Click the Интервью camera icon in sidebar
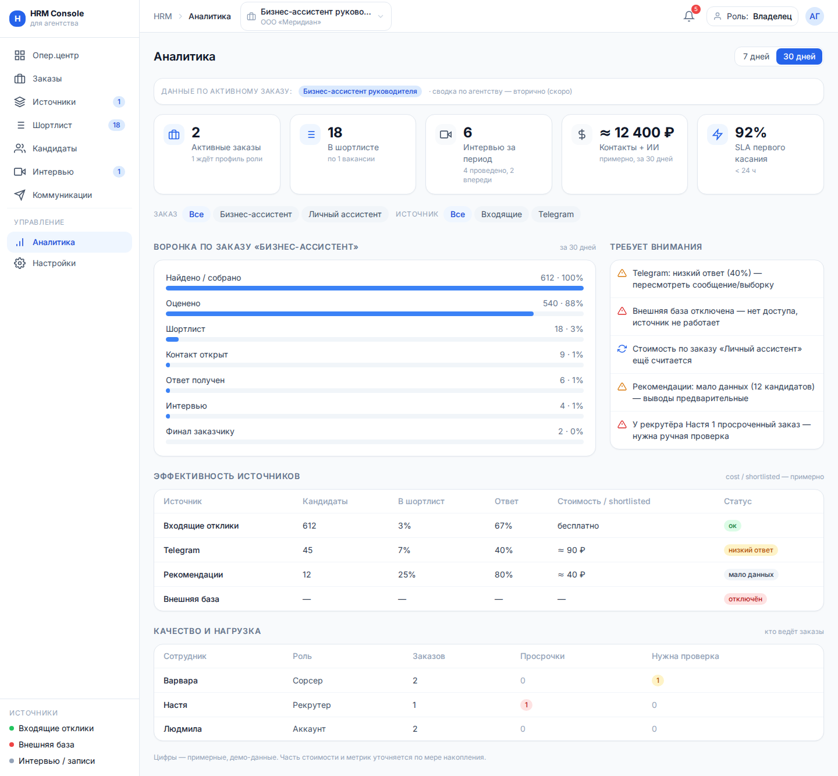838x776 pixels. 20,172
